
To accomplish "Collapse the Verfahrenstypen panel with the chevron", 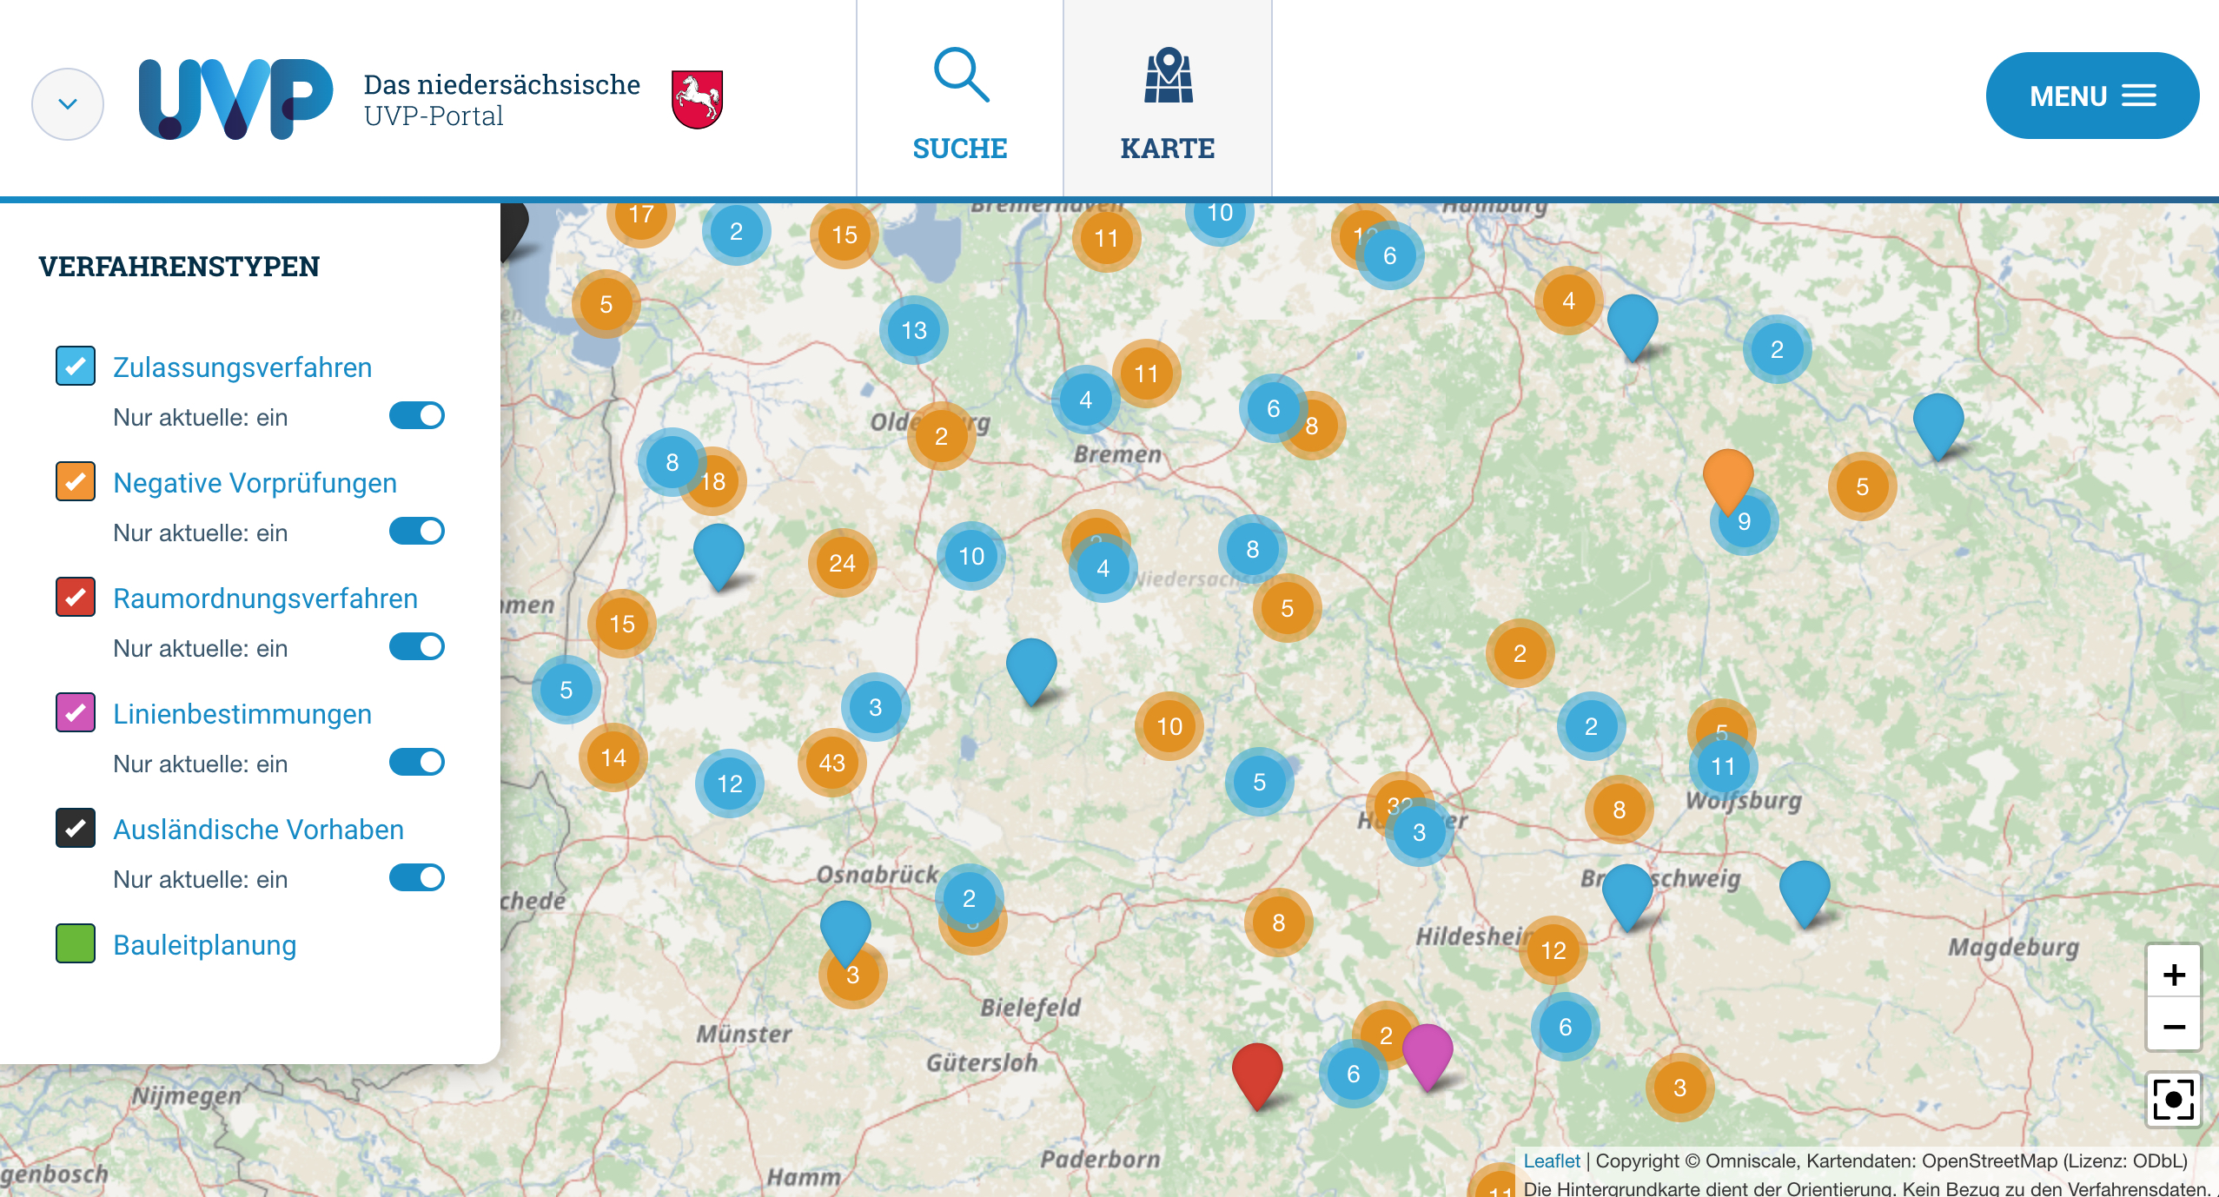I will (x=68, y=103).
